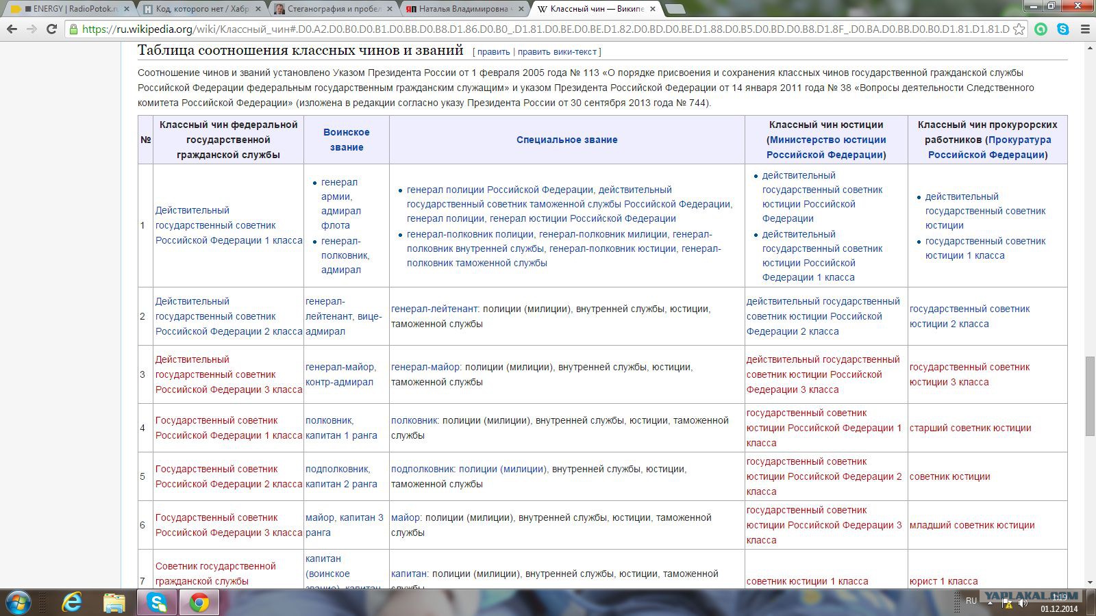Viewport: 1096px width, 616px height.
Task: Open Windows Explorer from the taskbar
Action: pos(114,602)
